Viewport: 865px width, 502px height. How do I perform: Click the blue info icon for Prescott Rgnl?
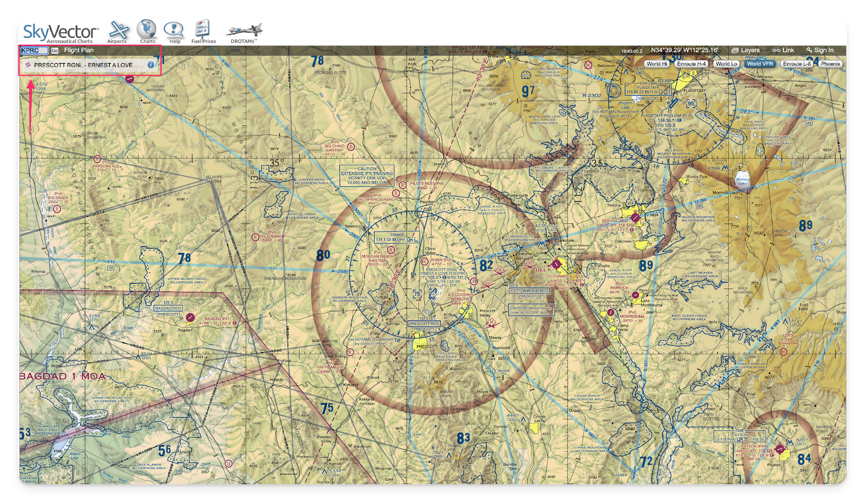tap(151, 65)
